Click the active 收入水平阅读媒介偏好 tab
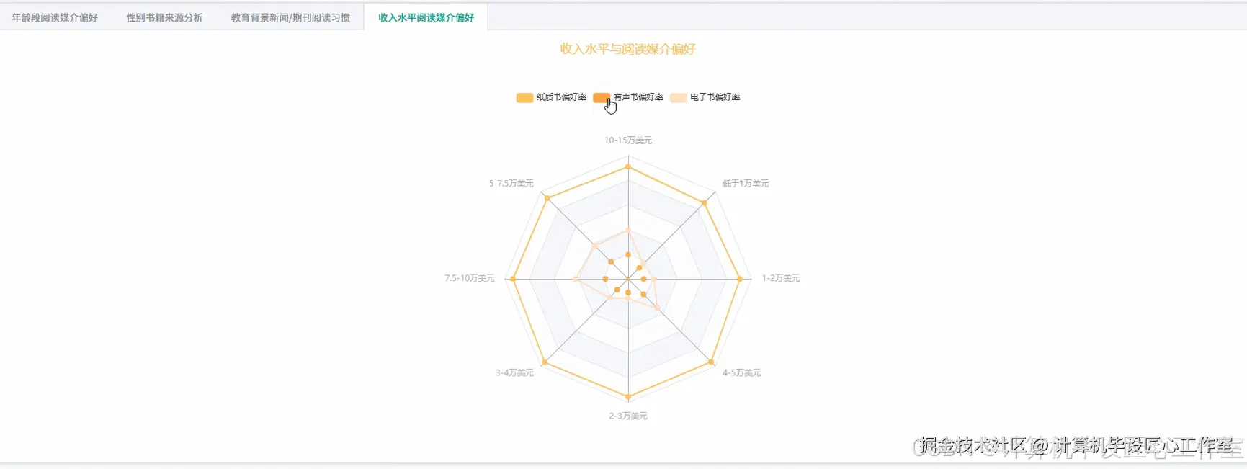The image size is (1247, 469). pyautogui.click(x=425, y=16)
